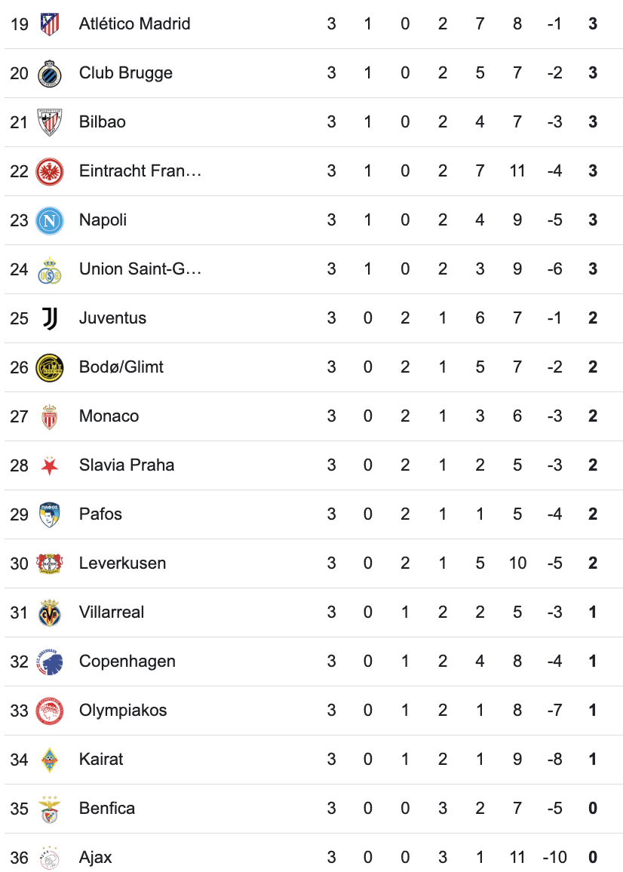Image resolution: width=623 pixels, height=872 pixels.
Task: Click the Villarreal yellow crest
Action: 49,613
